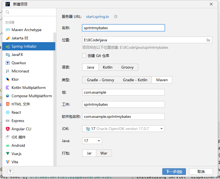
Task: Click the group field 'com.example'
Action: coord(123,92)
